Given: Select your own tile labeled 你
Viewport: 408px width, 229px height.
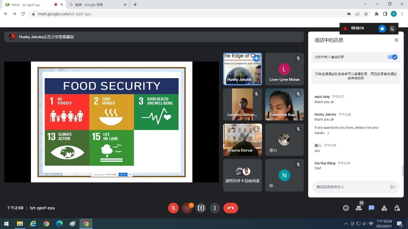Looking at the screenshot, I should coord(284,175).
